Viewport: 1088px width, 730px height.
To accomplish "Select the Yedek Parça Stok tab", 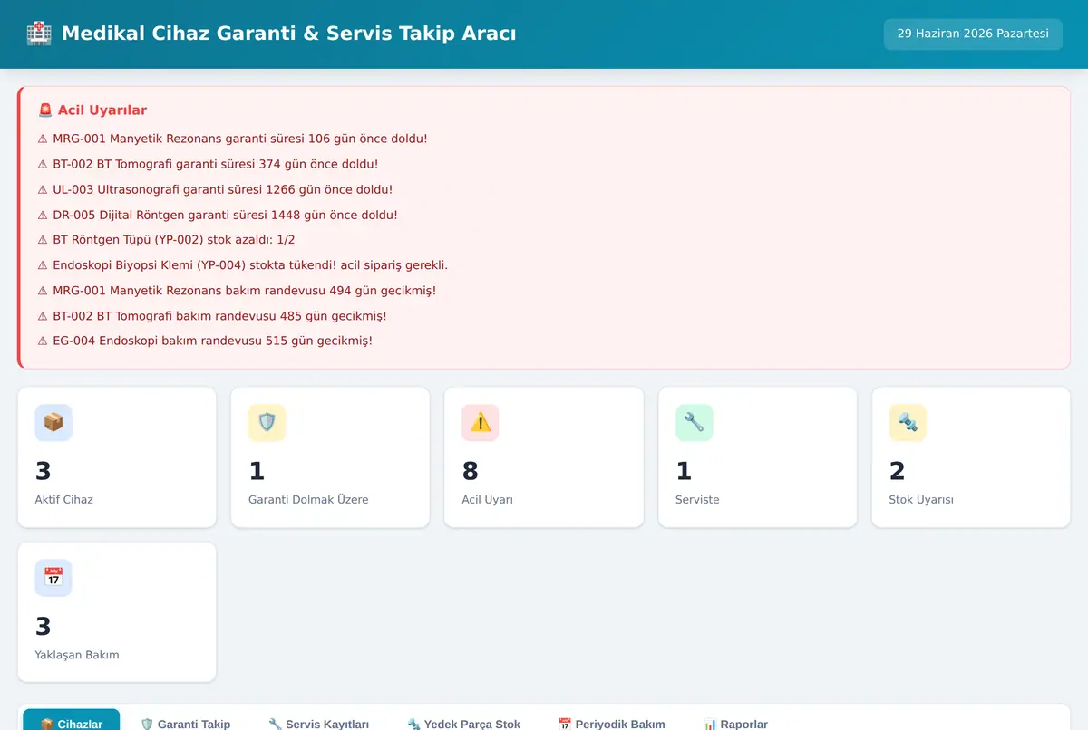I will (464, 724).
